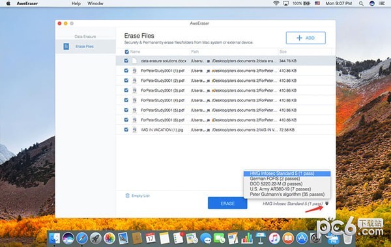Open Notes from the dock
The height and width of the screenshot is (247, 391).
(x=164, y=239)
